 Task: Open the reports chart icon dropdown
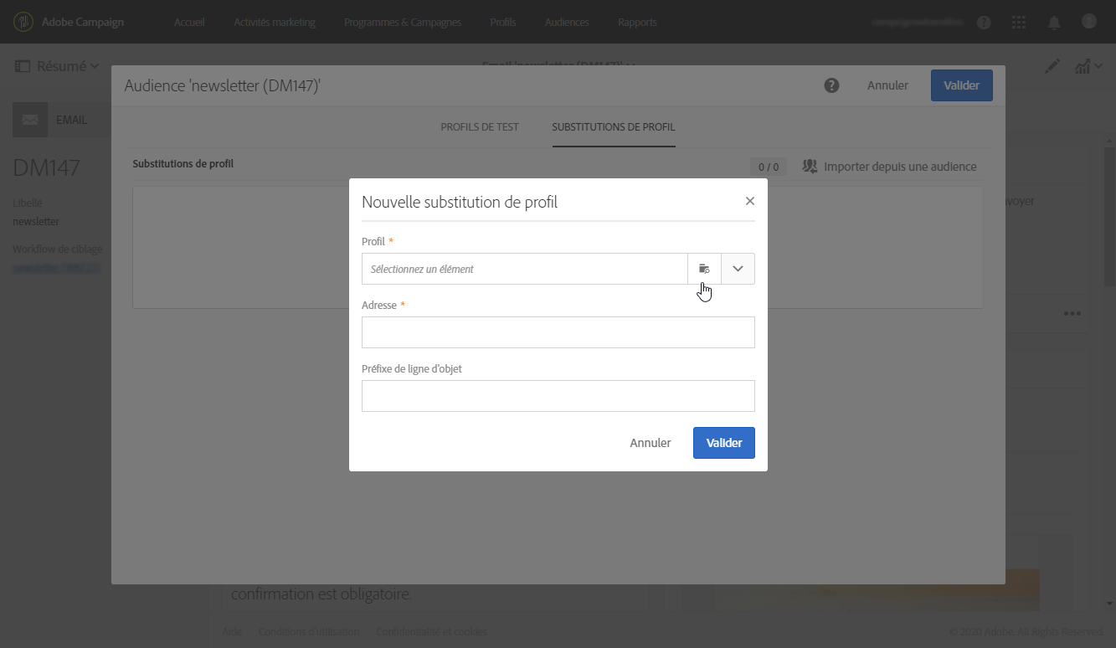[x=1088, y=66]
